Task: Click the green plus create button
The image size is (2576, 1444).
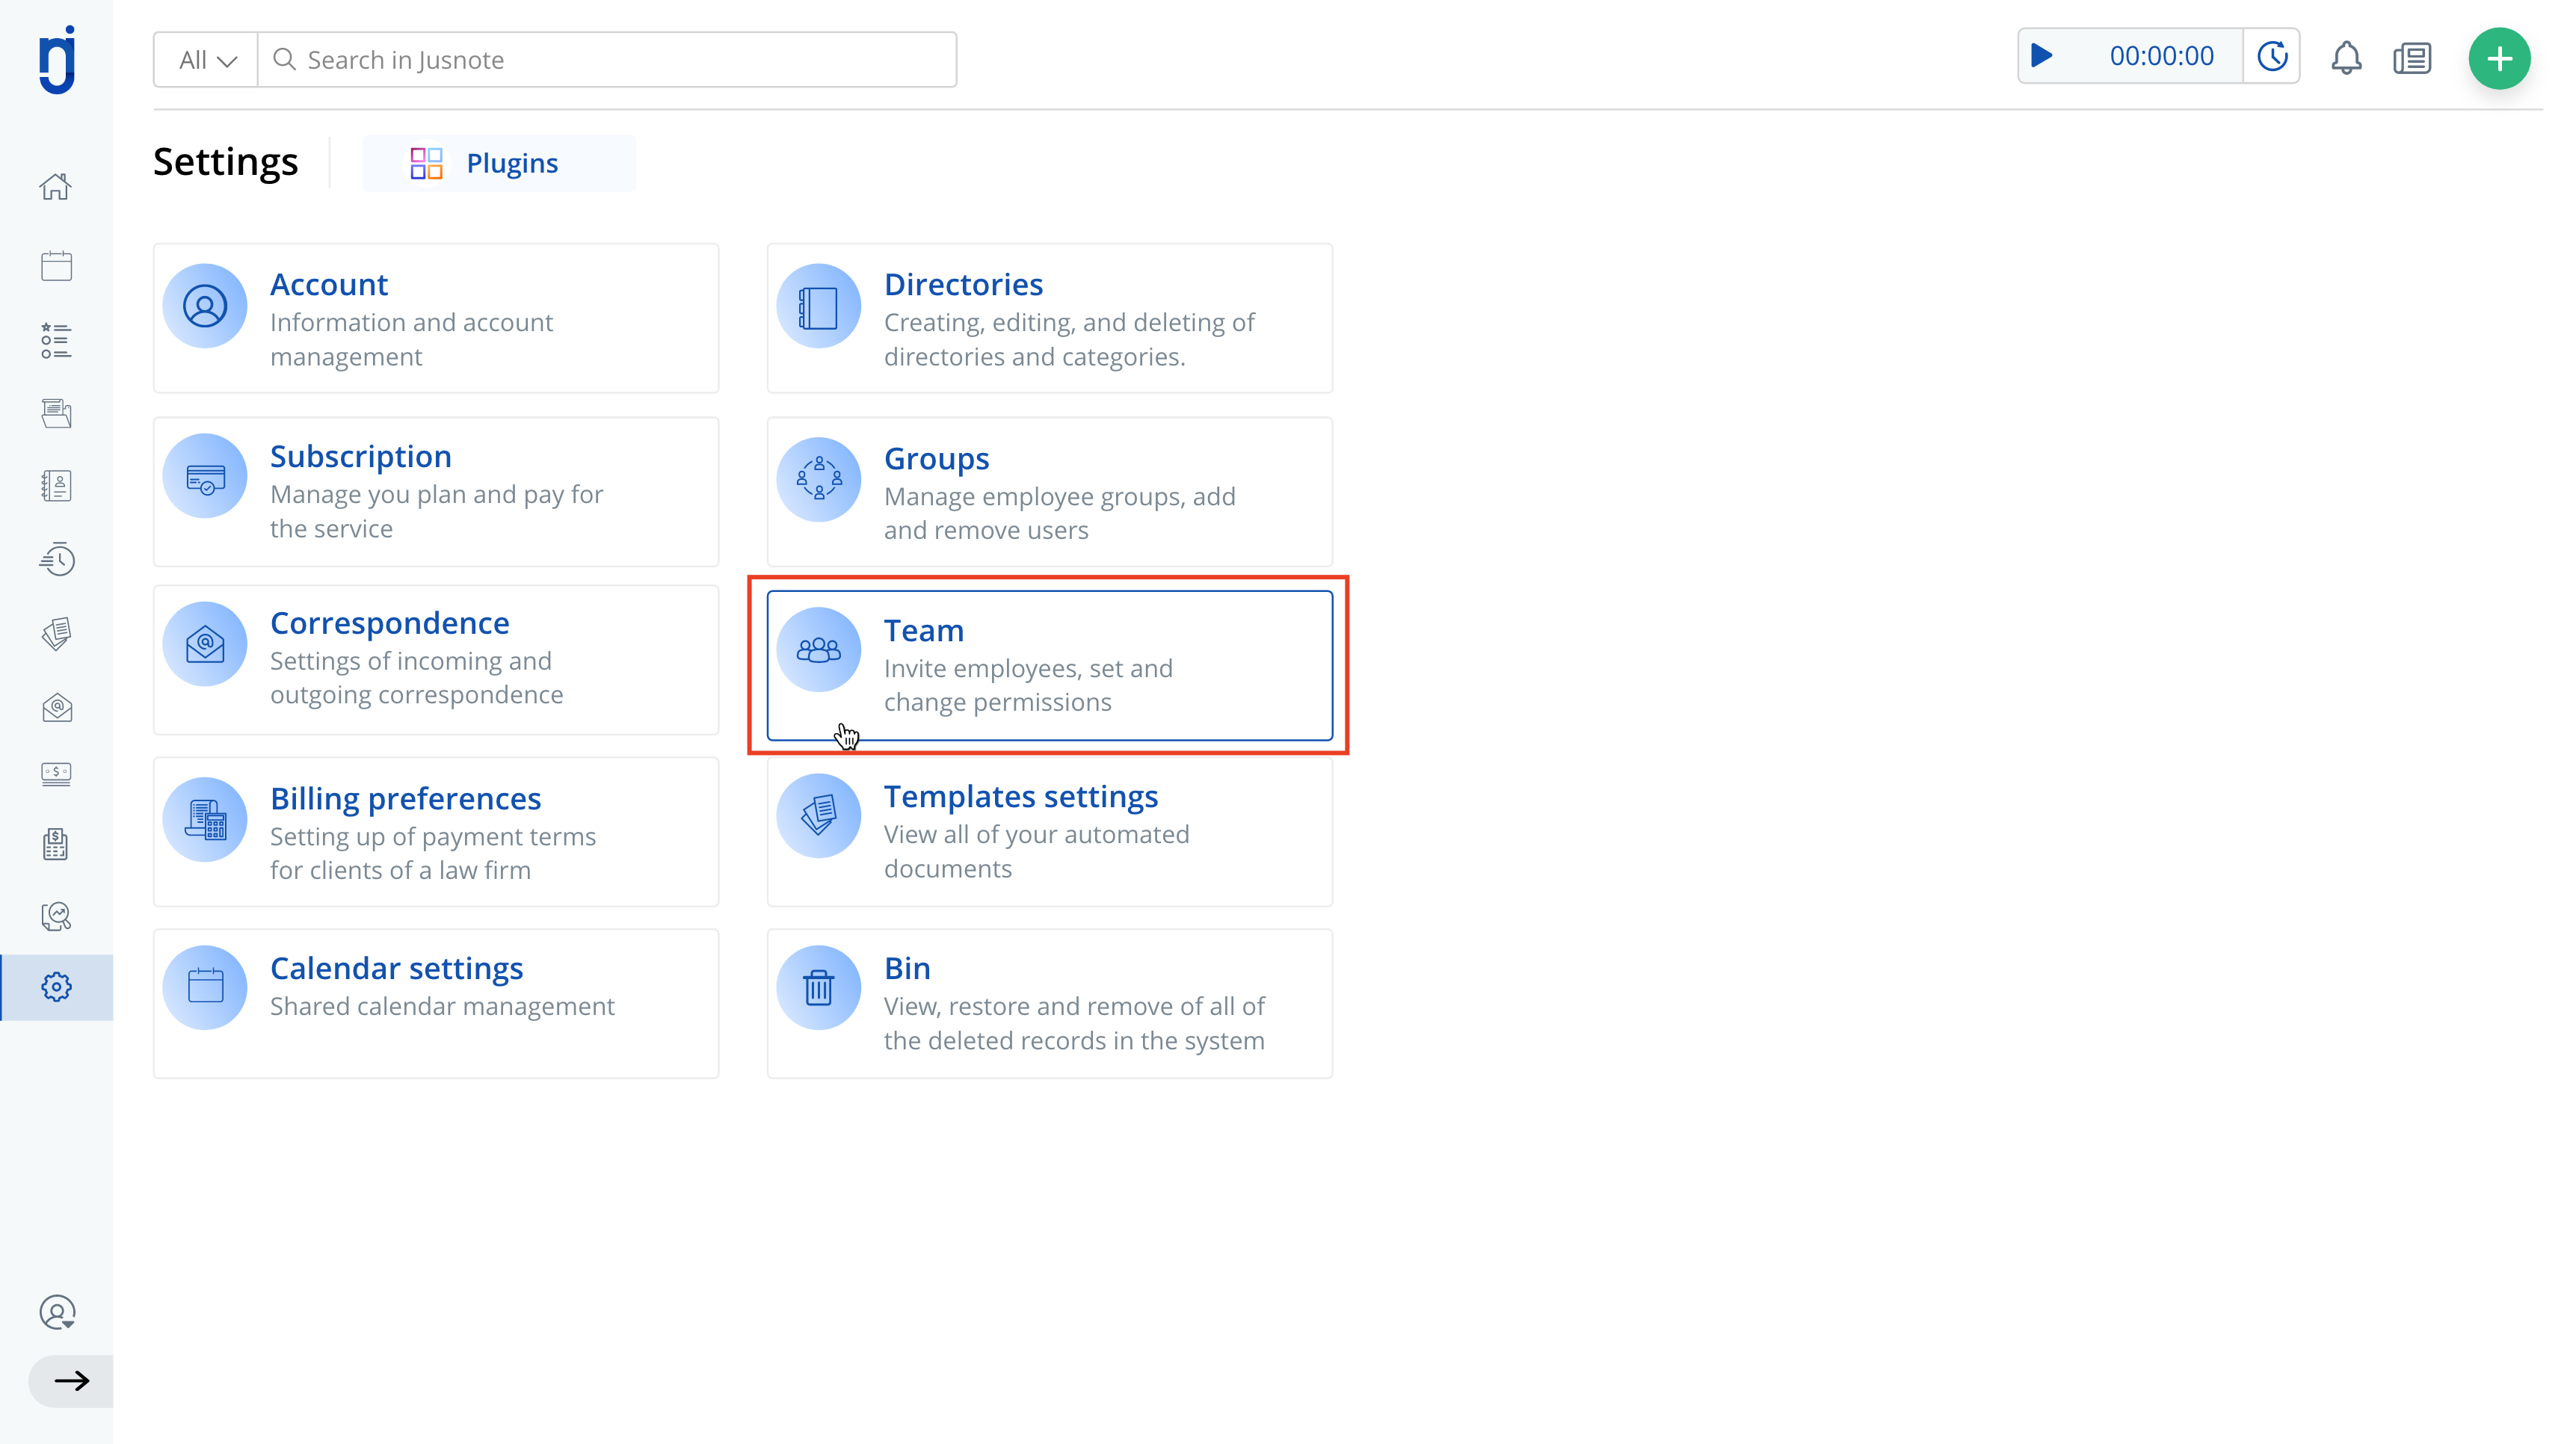Action: 2499,58
